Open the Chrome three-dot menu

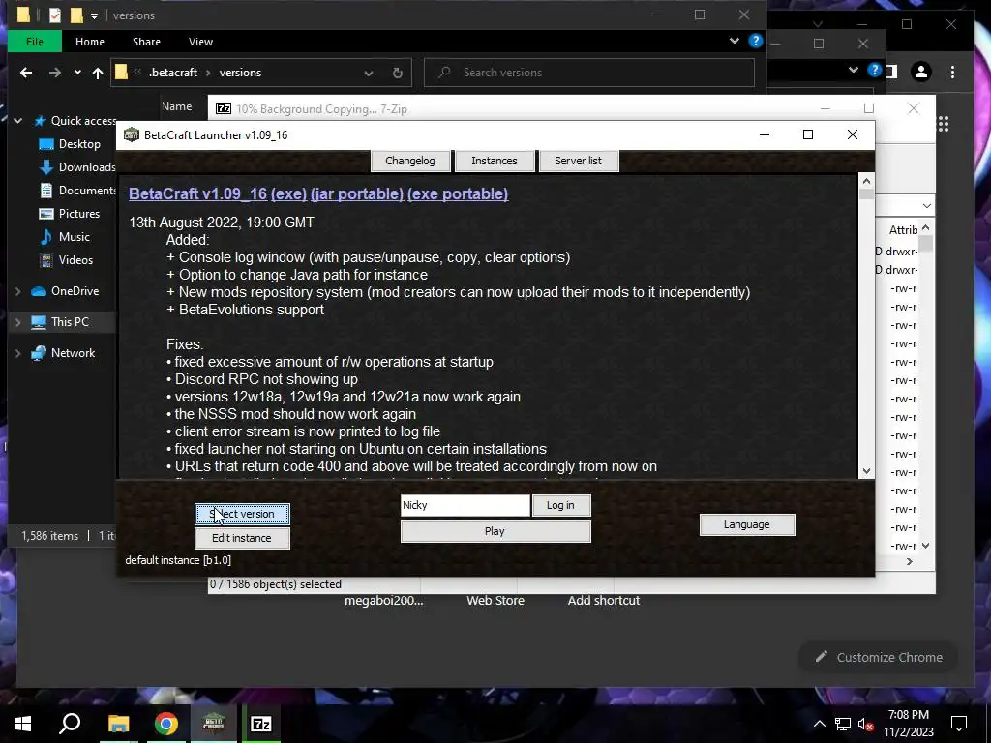pos(952,72)
